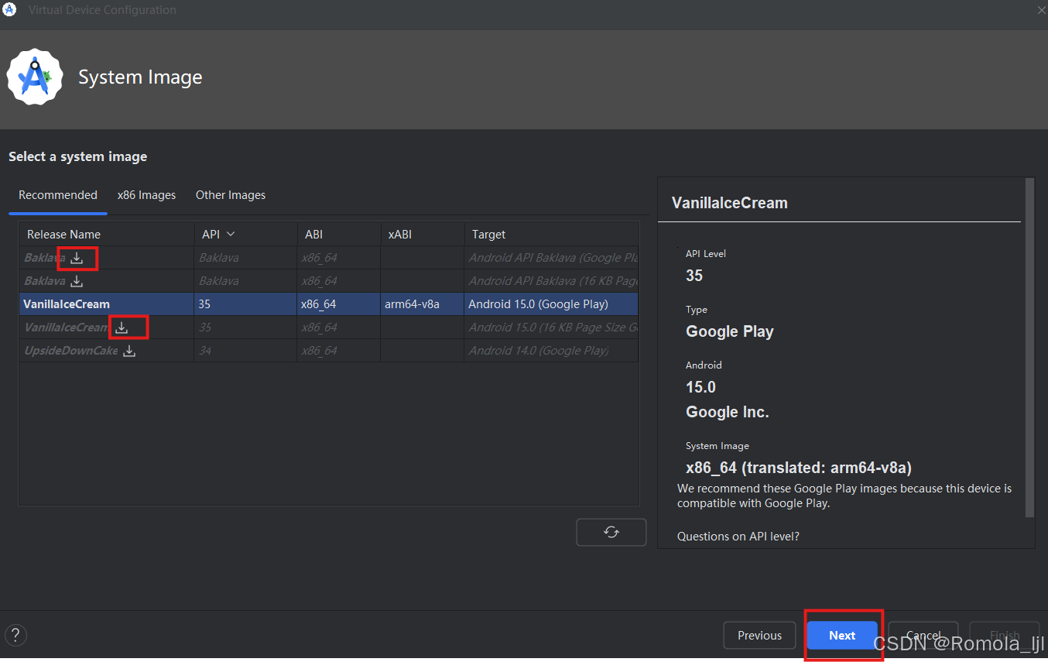Close the Virtual Device Configuration window
The height and width of the screenshot is (662, 1048).
[x=1041, y=10]
